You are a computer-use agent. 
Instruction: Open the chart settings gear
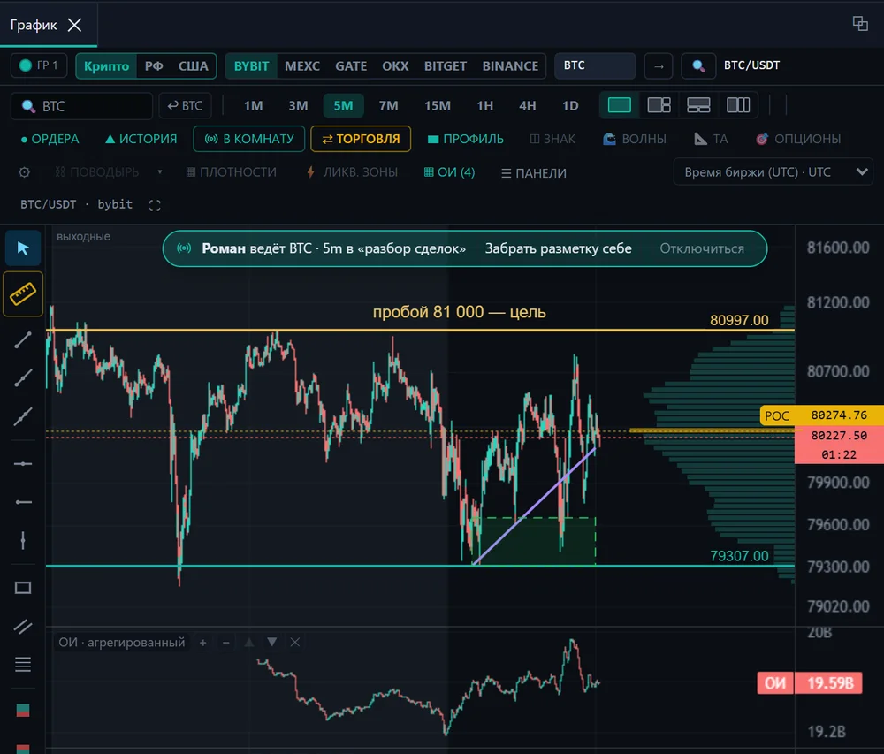point(24,172)
